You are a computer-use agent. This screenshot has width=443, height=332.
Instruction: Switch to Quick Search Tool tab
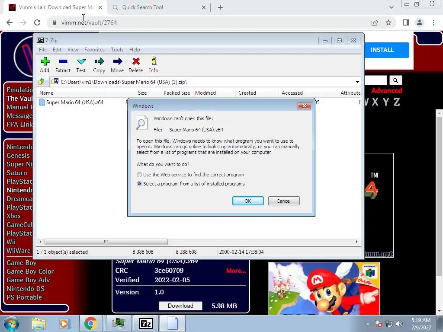point(159,7)
